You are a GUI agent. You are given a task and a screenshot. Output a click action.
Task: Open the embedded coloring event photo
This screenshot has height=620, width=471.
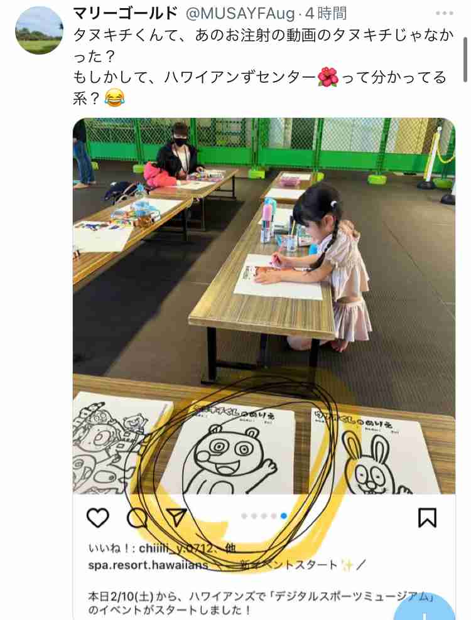coord(264,306)
